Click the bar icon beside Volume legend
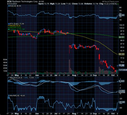The image size is (127, 115). click(9, 29)
